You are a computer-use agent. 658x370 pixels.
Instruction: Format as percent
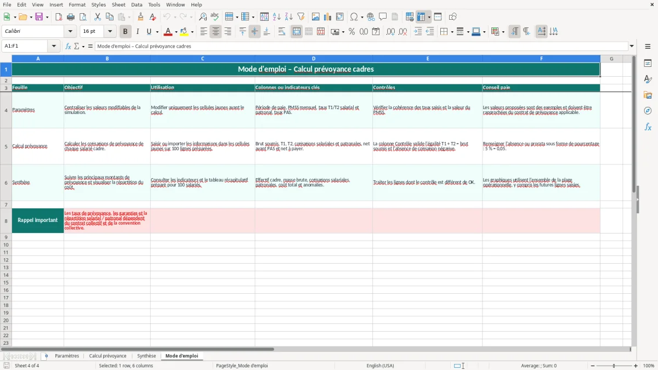coord(351,32)
